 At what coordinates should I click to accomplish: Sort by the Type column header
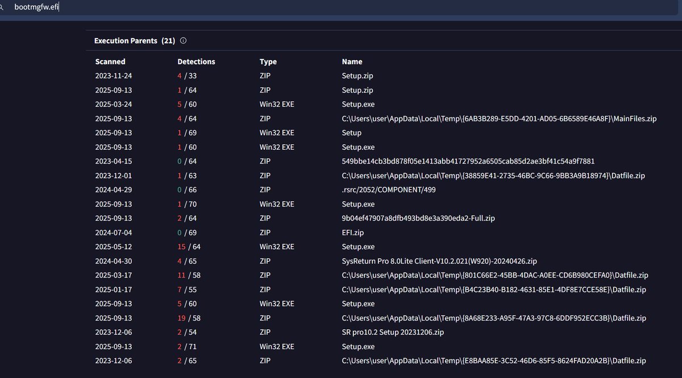point(268,61)
